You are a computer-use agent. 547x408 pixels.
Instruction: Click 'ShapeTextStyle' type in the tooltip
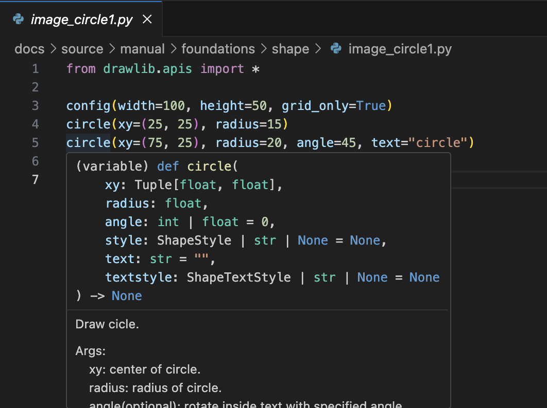[x=238, y=277]
